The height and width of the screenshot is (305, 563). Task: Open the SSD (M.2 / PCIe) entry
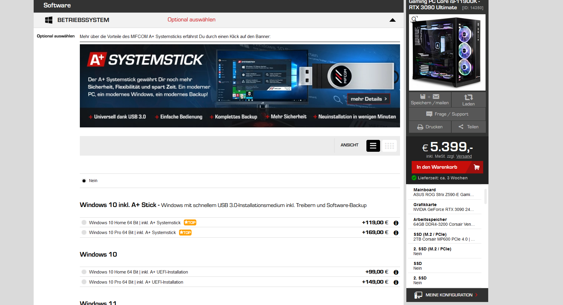tap(444, 237)
